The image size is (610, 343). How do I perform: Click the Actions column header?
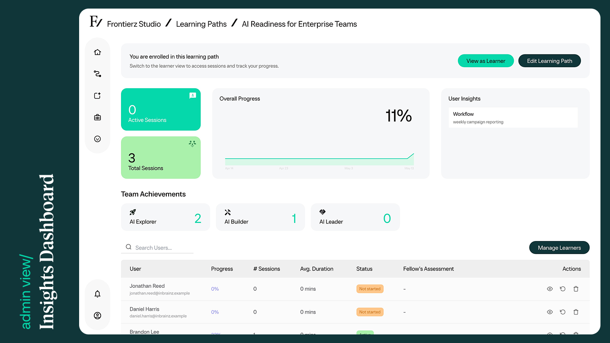pos(571,269)
